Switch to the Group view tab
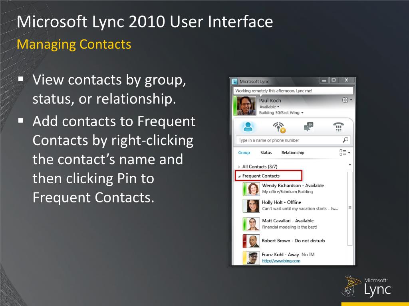This screenshot has height=306, width=409. [244, 153]
